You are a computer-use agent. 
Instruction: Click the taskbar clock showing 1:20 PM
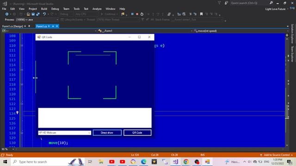(x=277, y=162)
